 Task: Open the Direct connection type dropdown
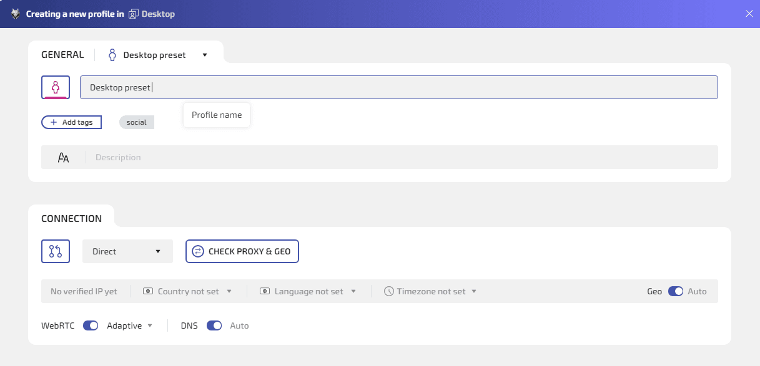click(x=127, y=251)
